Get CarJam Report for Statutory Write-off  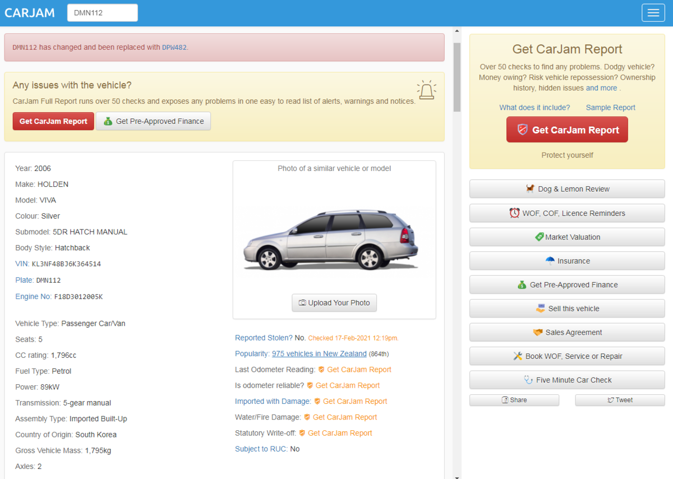(335, 433)
